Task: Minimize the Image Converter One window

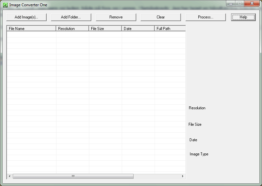Action: tap(231, 4)
